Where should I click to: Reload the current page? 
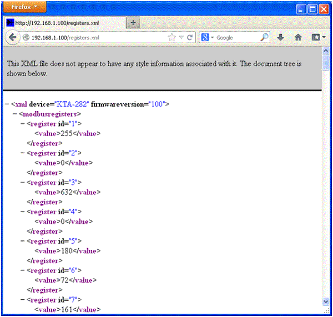click(190, 38)
